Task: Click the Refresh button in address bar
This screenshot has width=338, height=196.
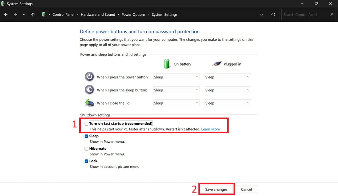Action: [273, 14]
